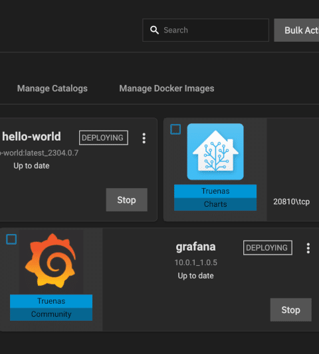The image size is (319, 354).
Task: Check the grafana app checkbox
Action: (11, 239)
